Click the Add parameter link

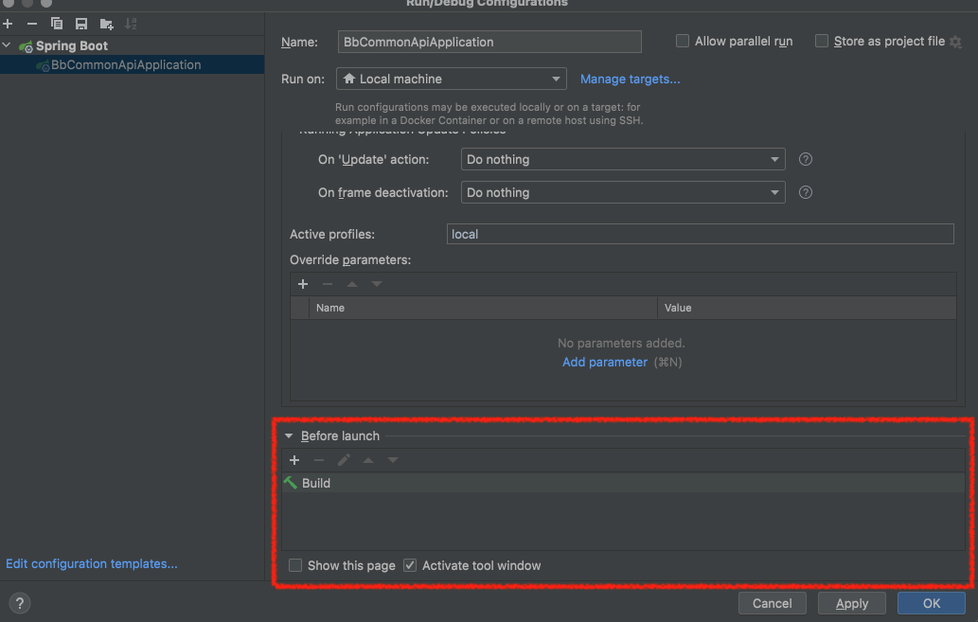[604, 363]
